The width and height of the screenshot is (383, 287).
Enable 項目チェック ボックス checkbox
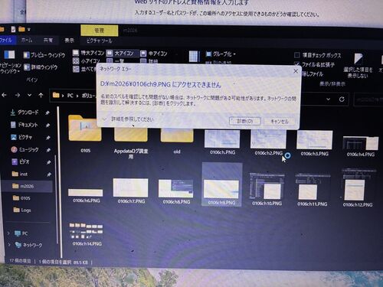point(297,55)
